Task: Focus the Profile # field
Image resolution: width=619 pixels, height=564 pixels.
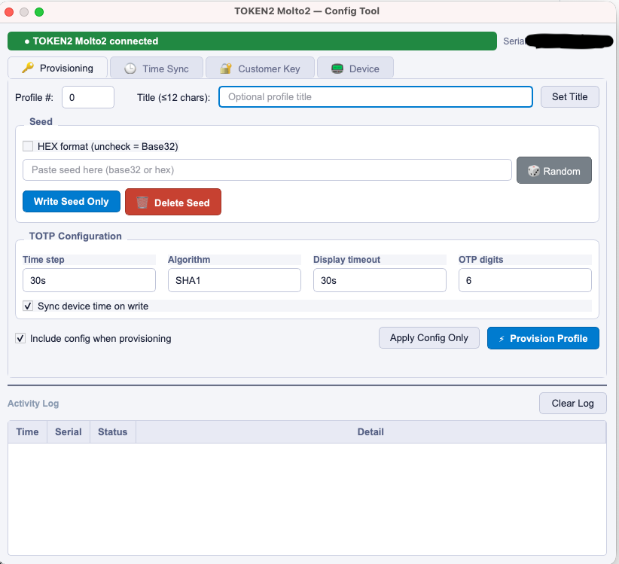Action: 88,97
